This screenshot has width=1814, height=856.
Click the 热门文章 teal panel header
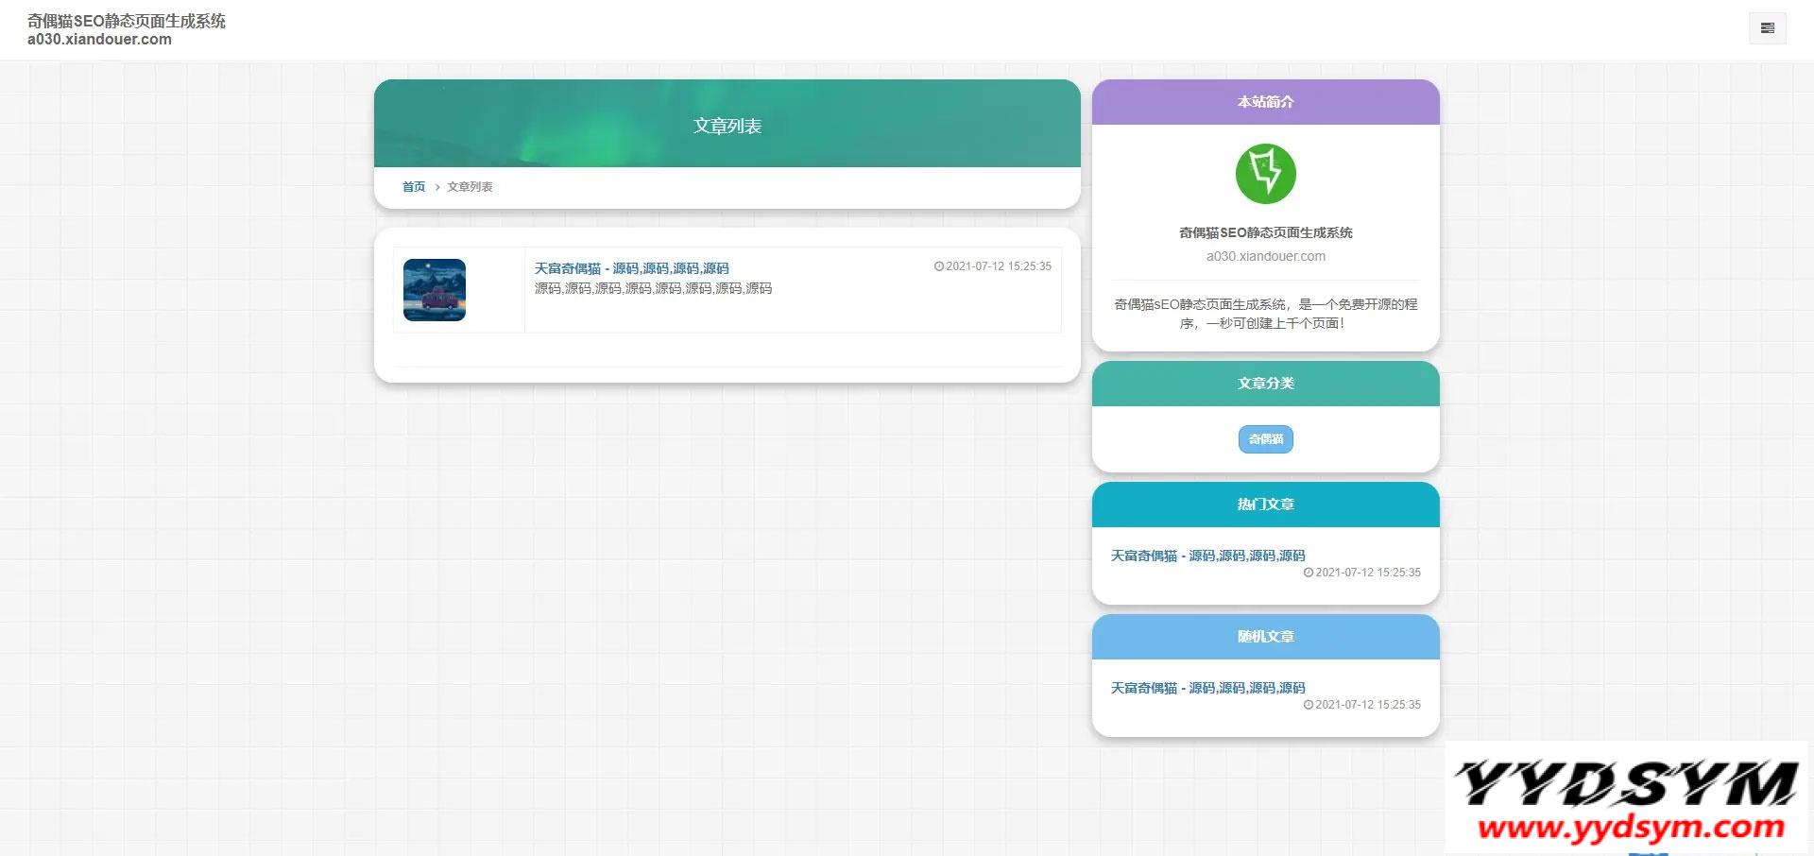click(1265, 505)
